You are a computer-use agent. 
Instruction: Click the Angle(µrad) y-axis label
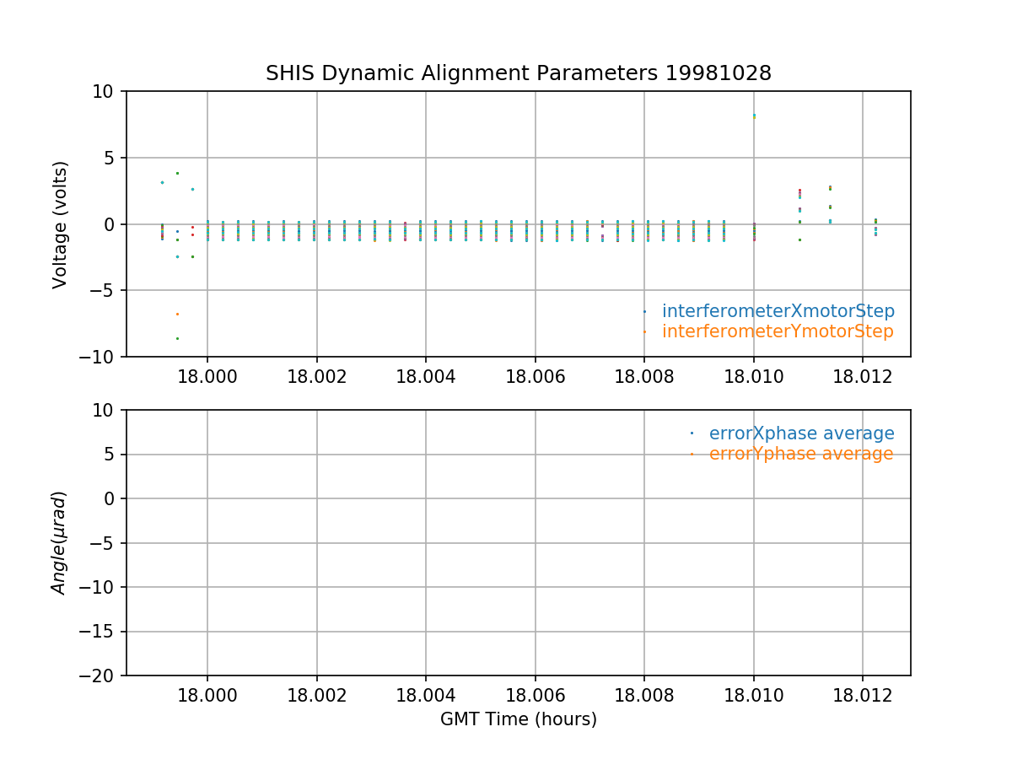60,542
